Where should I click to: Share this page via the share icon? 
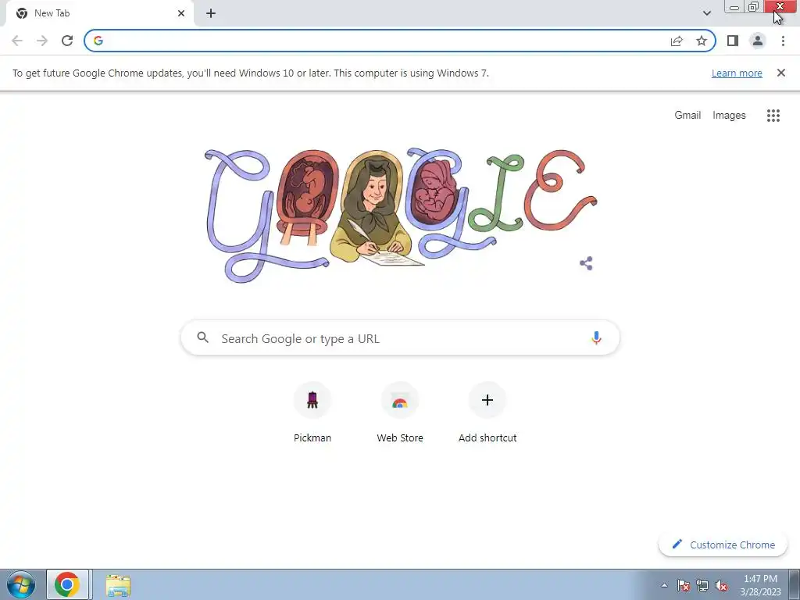pos(677,41)
